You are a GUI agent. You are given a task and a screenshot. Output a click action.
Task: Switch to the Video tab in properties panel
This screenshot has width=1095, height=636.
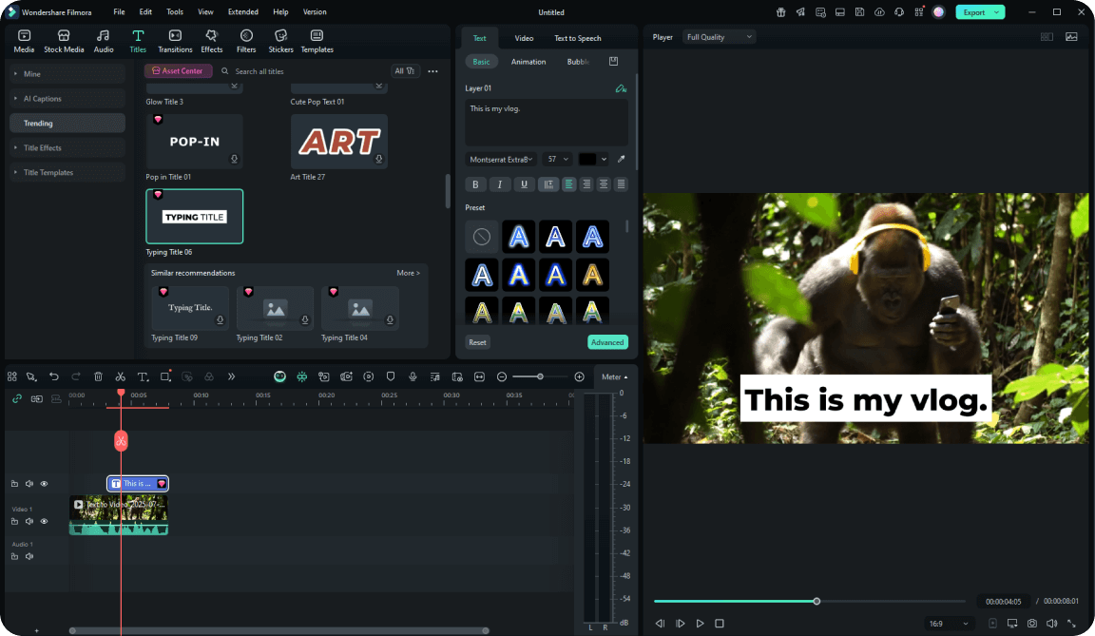click(x=524, y=38)
